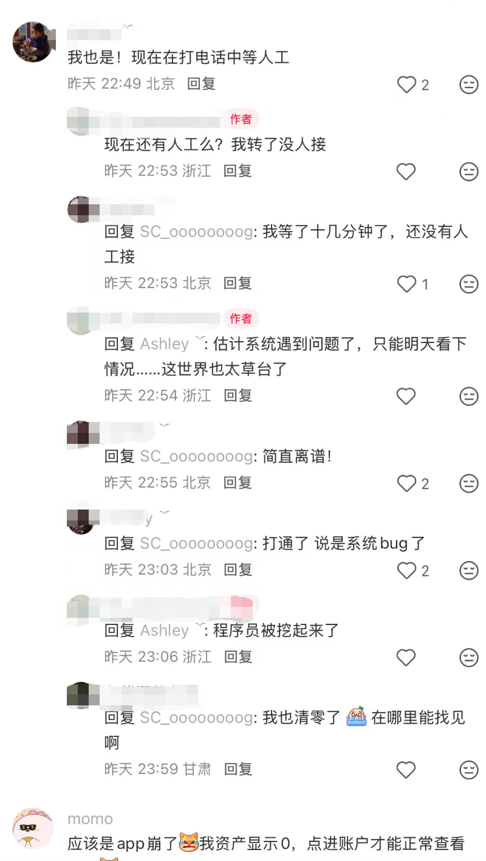Screen dimensions: 486x861
Task: Like the reply '程序员被挖起来了'
Action: 406,657
